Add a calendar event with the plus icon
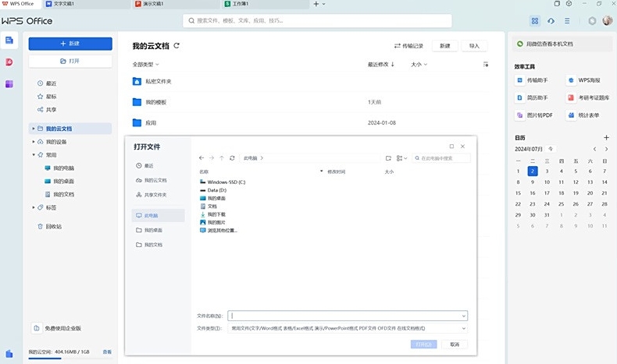 tap(606, 137)
